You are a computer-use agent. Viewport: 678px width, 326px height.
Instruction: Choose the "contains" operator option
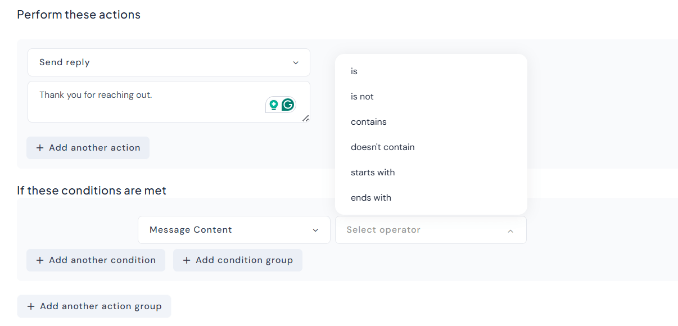(x=369, y=122)
